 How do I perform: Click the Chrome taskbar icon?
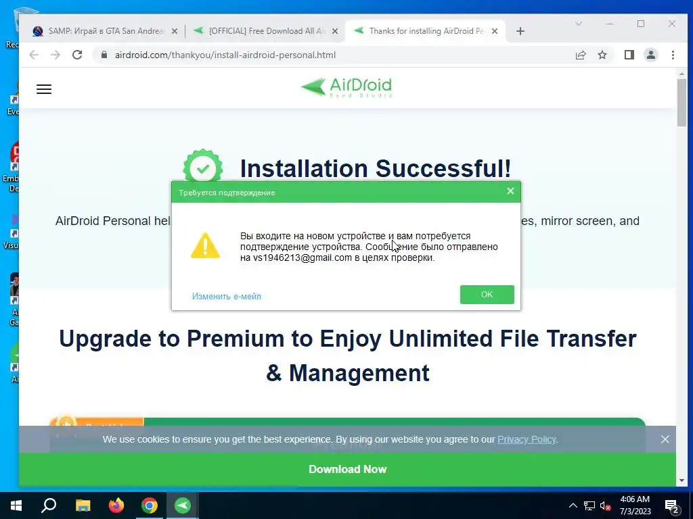[x=150, y=505]
